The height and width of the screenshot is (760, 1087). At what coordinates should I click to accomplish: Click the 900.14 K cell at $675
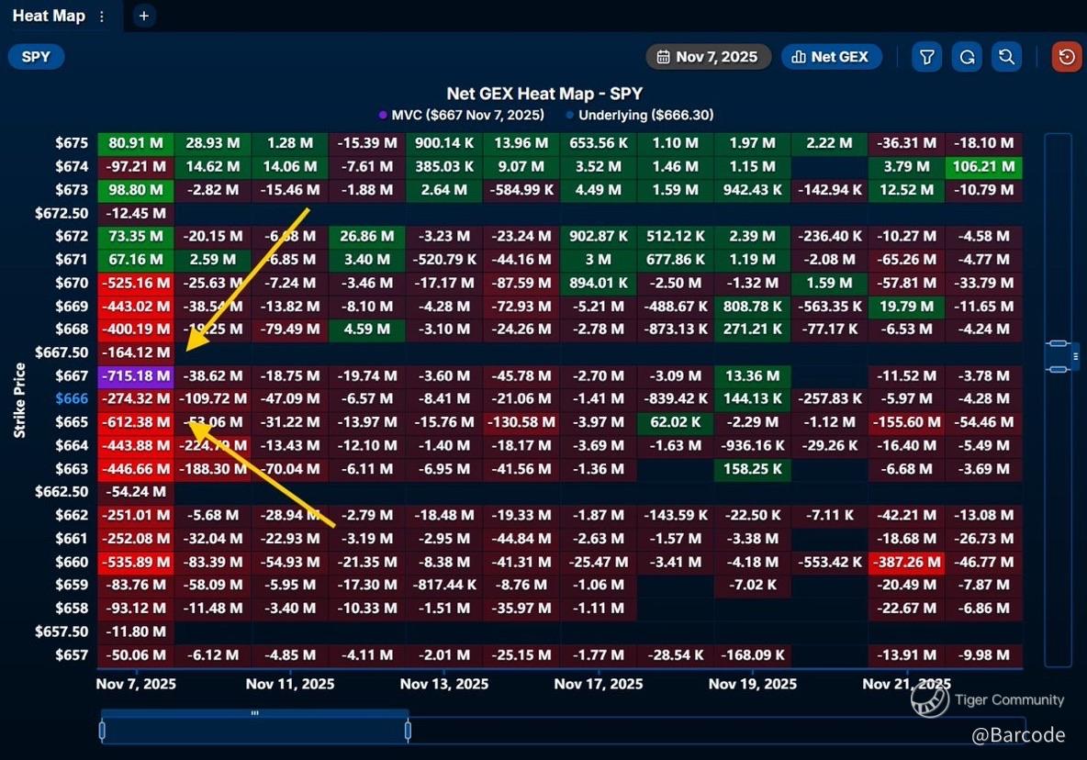click(444, 142)
